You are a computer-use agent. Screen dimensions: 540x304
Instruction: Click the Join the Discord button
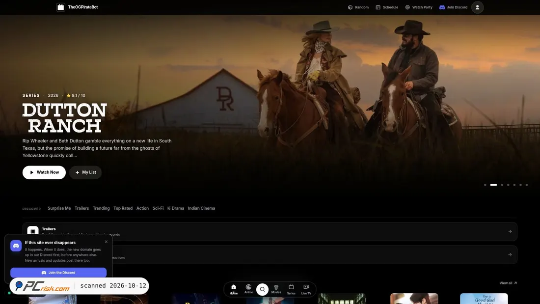click(x=58, y=273)
